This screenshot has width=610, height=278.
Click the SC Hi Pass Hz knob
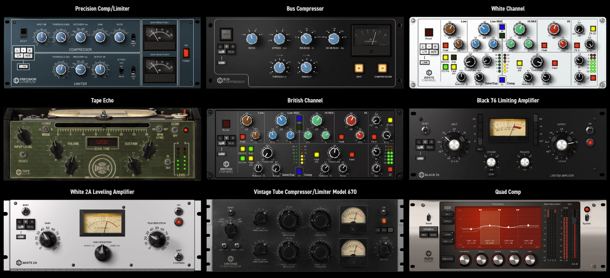pos(334,38)
